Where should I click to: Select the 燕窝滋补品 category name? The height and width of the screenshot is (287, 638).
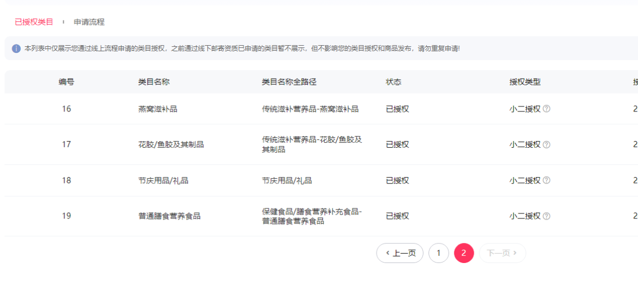click(x=158, y=109)
